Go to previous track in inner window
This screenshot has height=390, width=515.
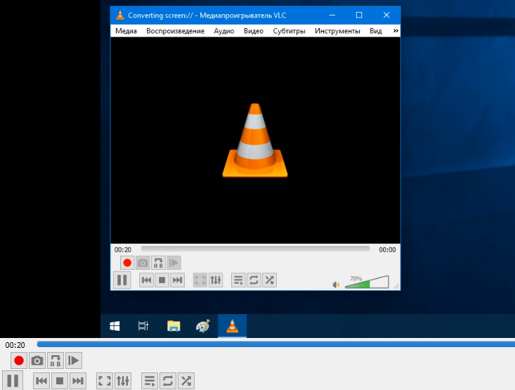pos(146,280)
